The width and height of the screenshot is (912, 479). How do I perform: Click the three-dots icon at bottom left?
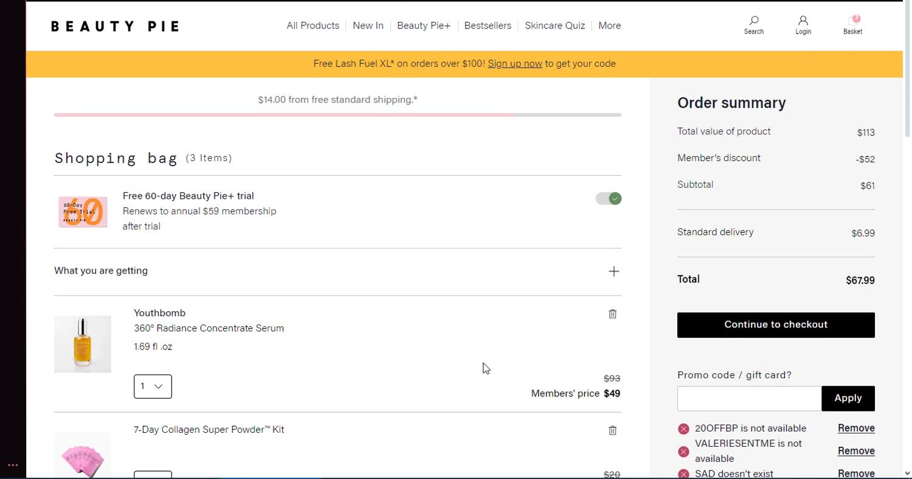13,465
